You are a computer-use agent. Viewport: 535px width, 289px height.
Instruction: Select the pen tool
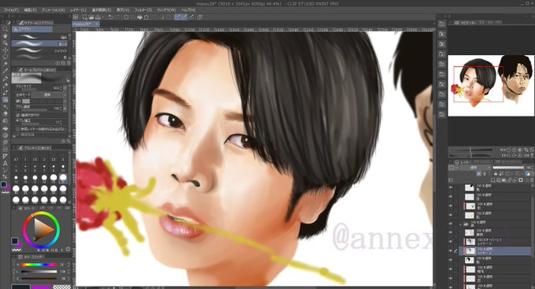click(x=6, y=78)
